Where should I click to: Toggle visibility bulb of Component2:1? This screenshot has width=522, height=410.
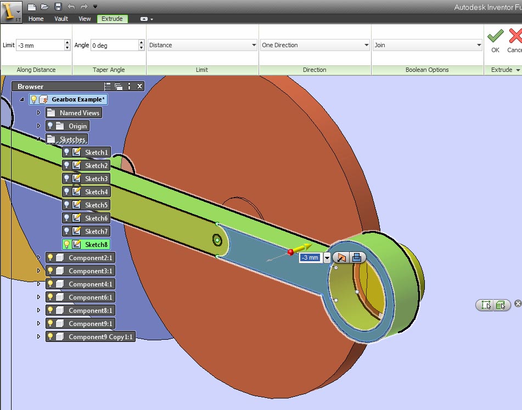click(50, 257)
